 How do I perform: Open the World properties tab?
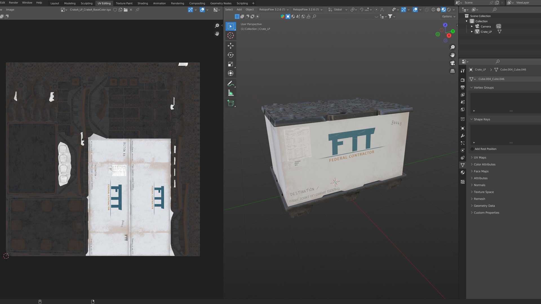pos(463,109)
